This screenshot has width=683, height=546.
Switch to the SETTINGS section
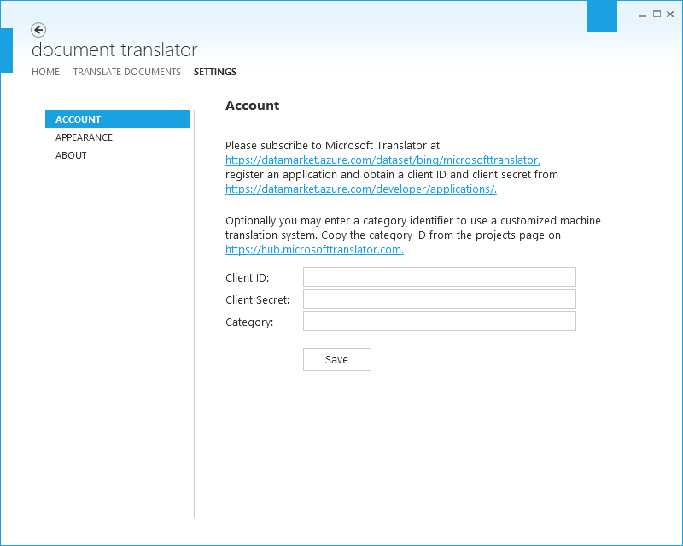coord(214,72)
